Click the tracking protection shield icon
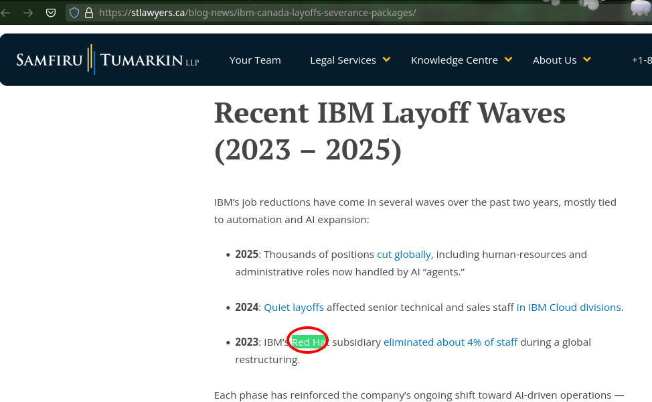The image size is (652, 402). pos(74,13)
